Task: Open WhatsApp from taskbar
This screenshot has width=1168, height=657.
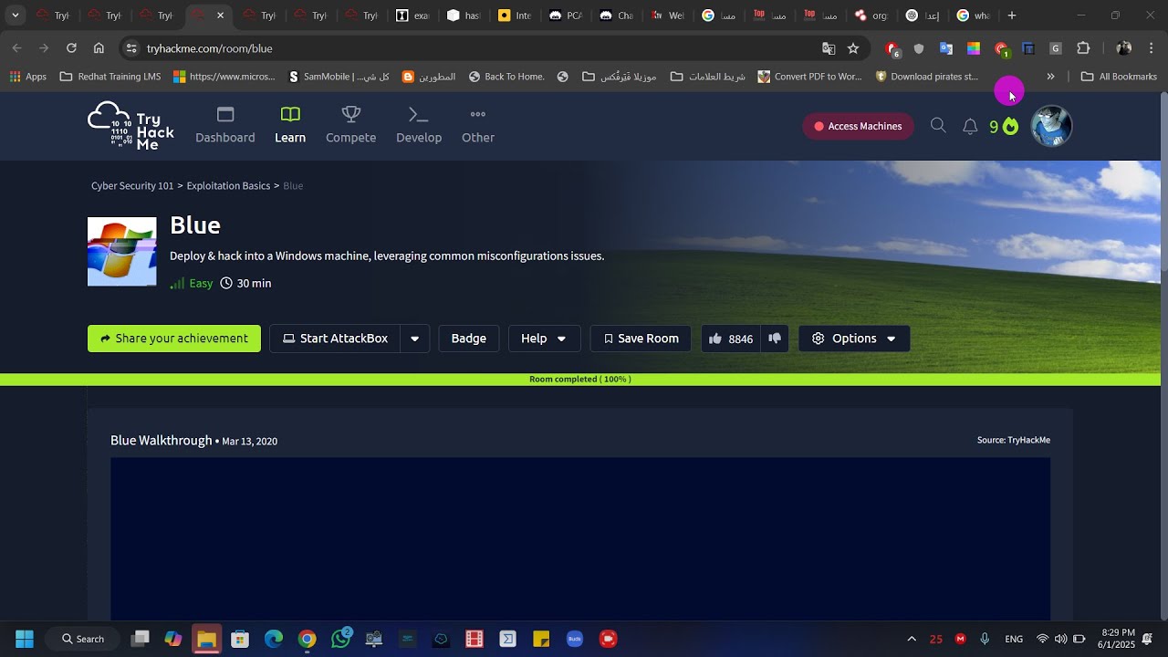Action: (341, 639)
